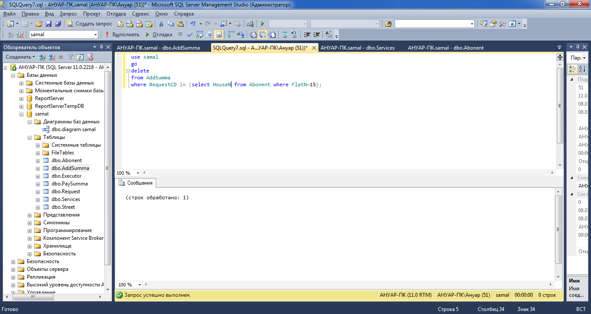Open messages pane zoom 100 % dropdown
Screen dimensions: 591x314
139,285
